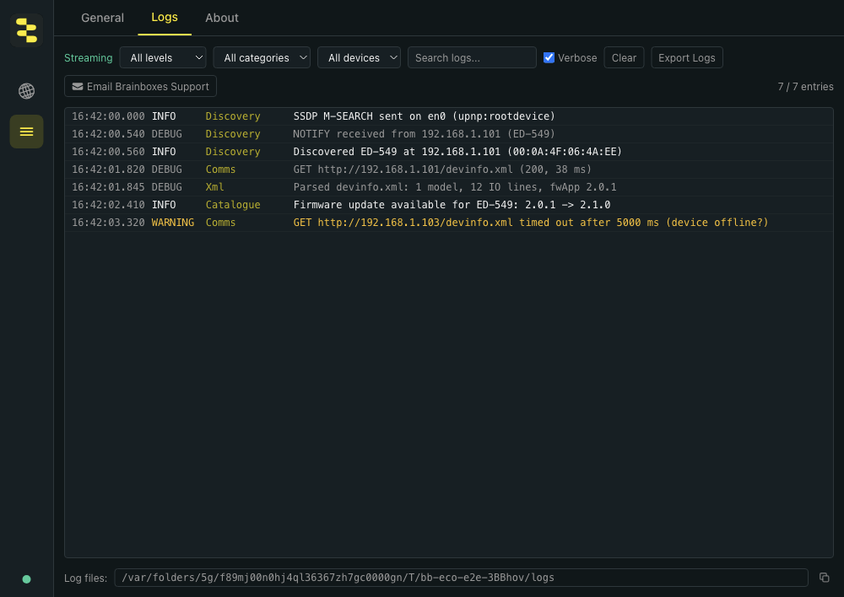
Task: Open the All devices filter dropdown
Action: [x=359, y=57]
